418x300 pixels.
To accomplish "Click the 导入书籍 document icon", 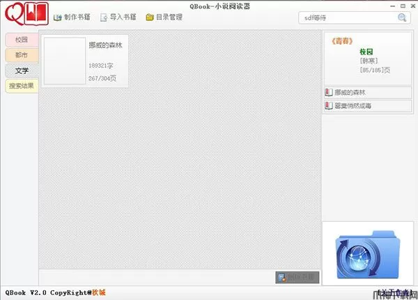I will click(x=103, y=17).
